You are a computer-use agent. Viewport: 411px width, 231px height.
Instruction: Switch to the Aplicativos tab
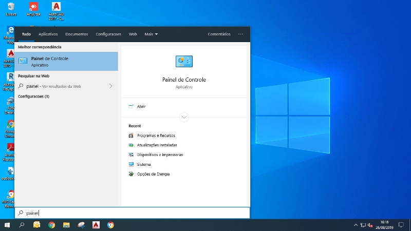click(x=48, y=34)
